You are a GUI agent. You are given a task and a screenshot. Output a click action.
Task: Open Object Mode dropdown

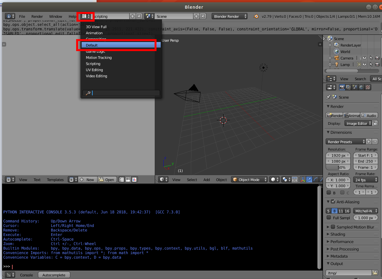coord(249,180)
